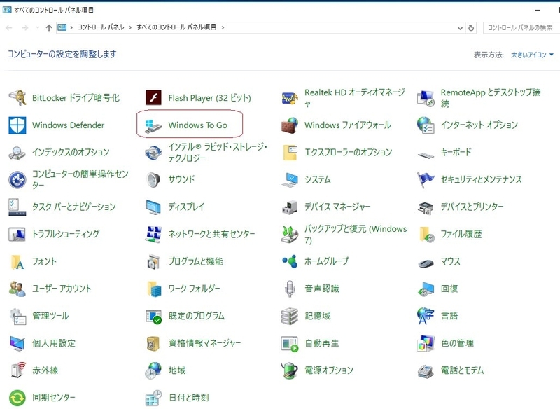Viewport: 560px width, 409px height.
Task: Open 回復 icon
Action: pos(426,289)
